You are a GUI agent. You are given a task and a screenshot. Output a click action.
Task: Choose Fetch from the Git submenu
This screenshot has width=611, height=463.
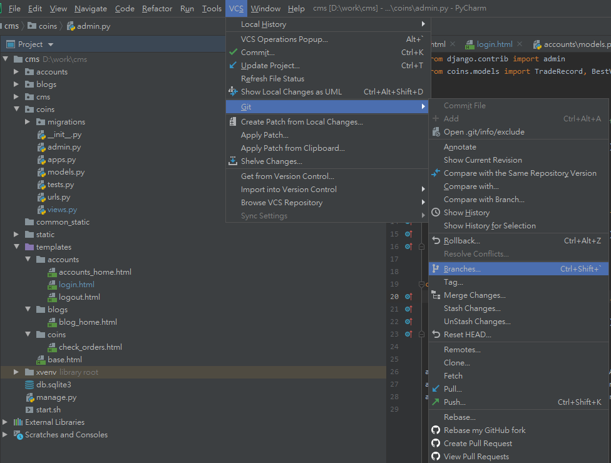pos(518,376)
